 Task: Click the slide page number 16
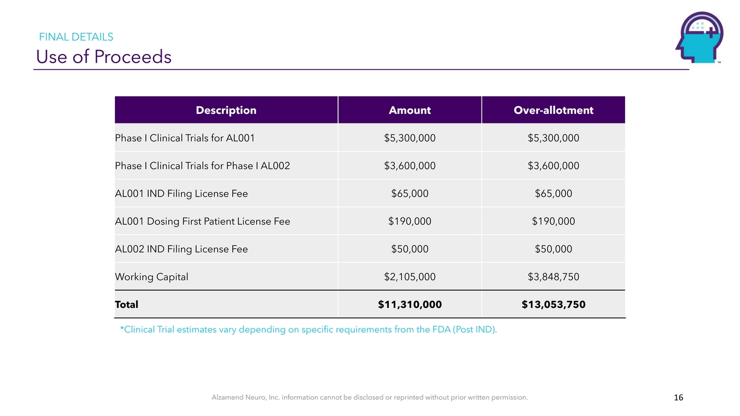(x=678, y=398)
